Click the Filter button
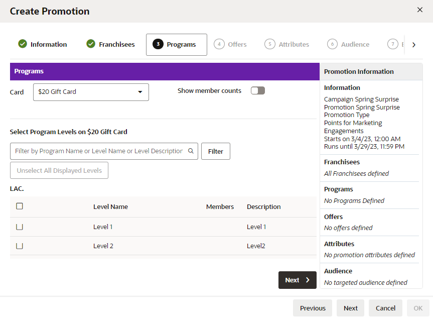The image size is (433, 318). coord(216,151)
